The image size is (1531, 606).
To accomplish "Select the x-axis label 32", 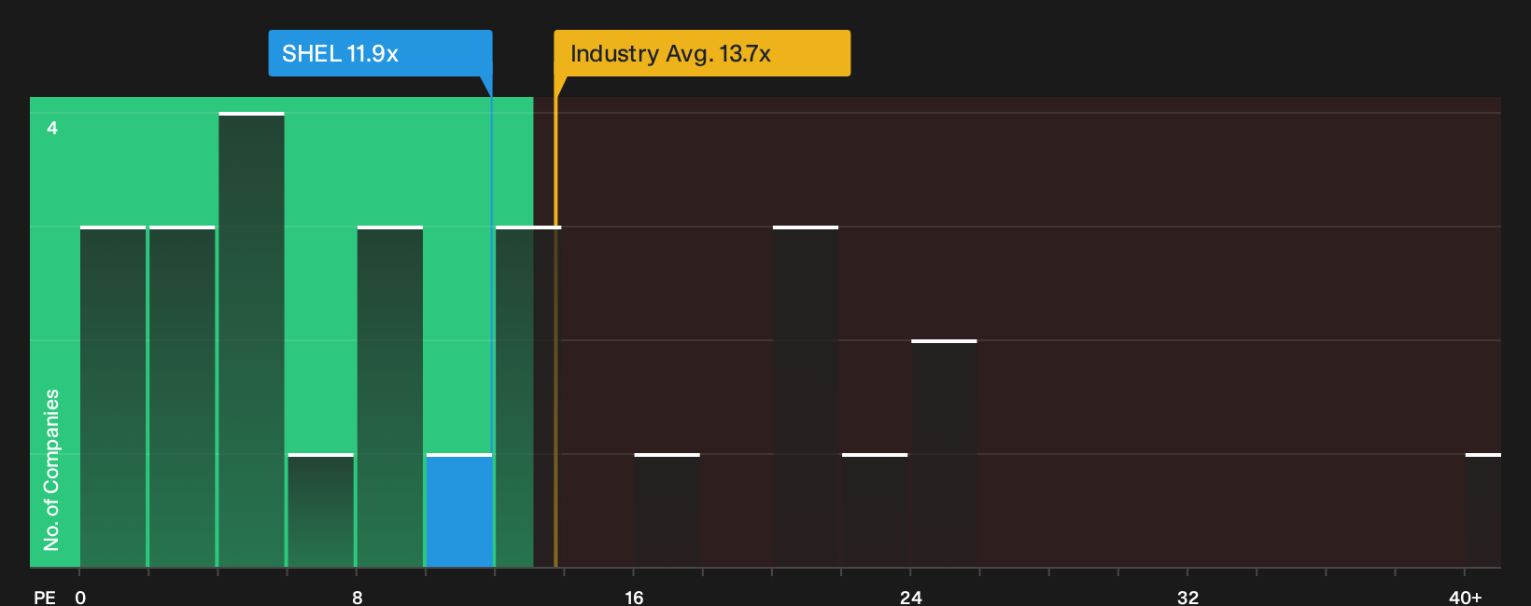I will [1187, 598].
